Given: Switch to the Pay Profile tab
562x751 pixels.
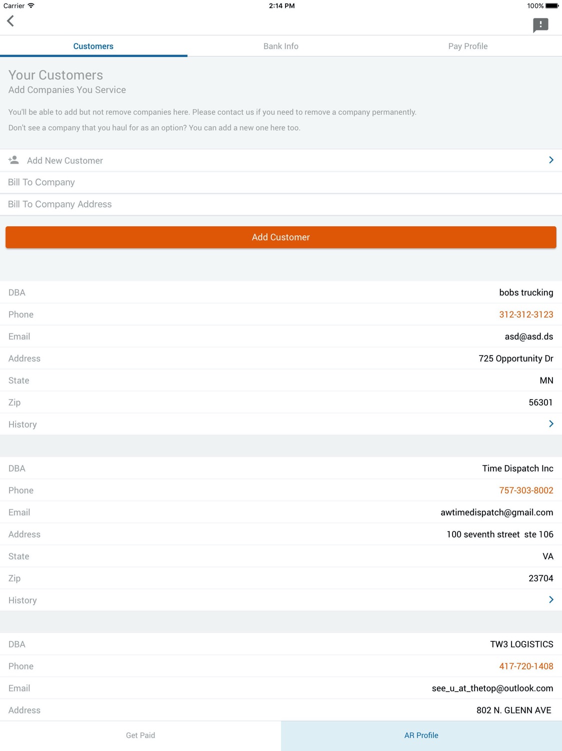Looking at the screenshot, I should 468,46.
